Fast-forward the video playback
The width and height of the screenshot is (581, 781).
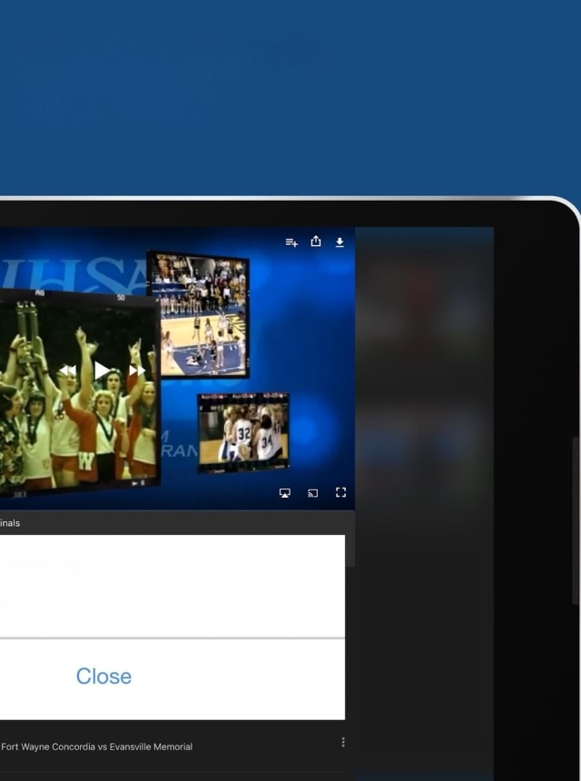(137, 371)
